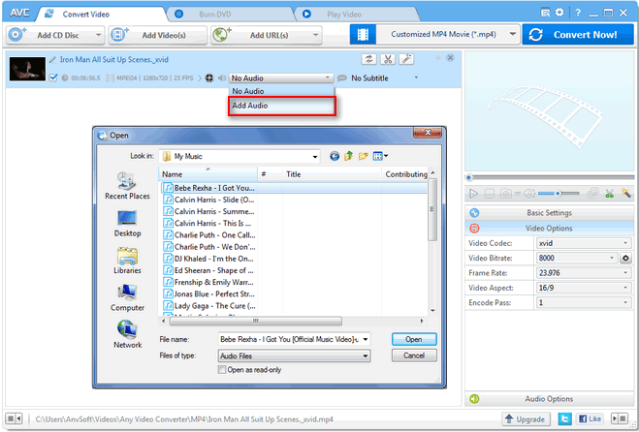Select the Convert Video tab

pyautogui.click(x=85, y=15)
